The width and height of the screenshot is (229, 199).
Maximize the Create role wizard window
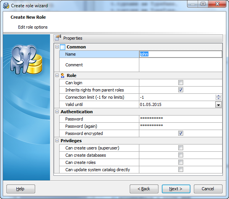203,4
